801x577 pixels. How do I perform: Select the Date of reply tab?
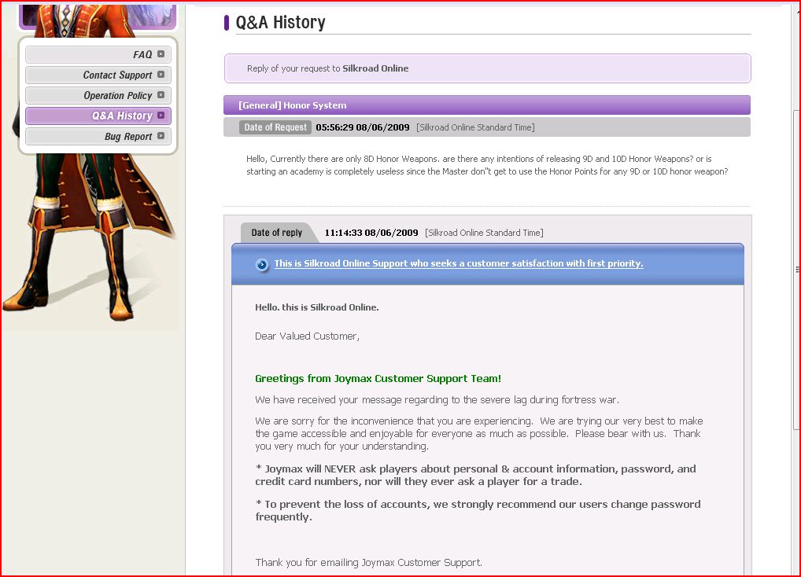click(276, 233)
